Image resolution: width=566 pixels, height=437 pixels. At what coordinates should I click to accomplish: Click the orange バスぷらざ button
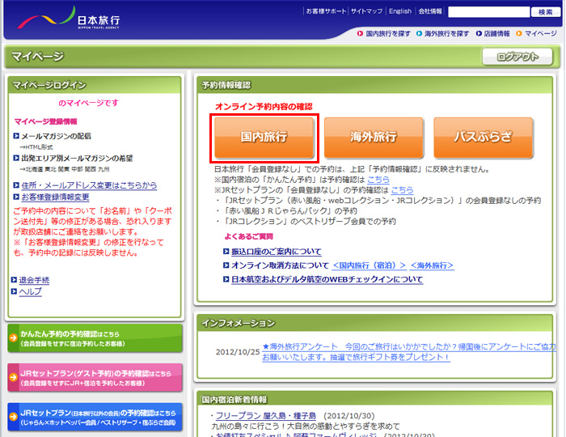(x=483, y=138)
